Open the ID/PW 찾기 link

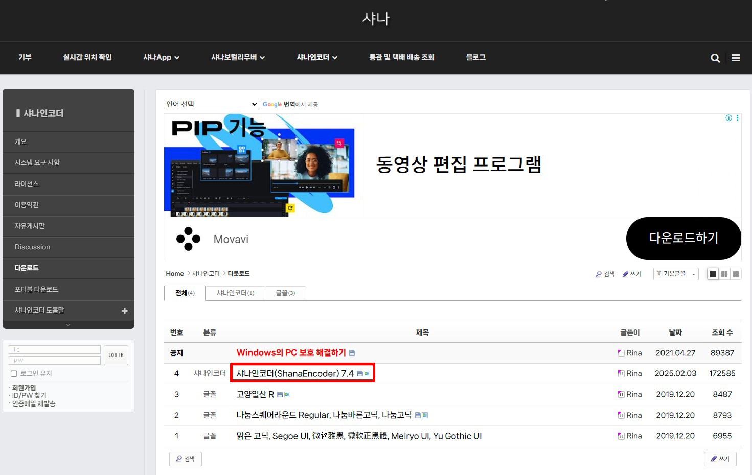pos(29,395)
